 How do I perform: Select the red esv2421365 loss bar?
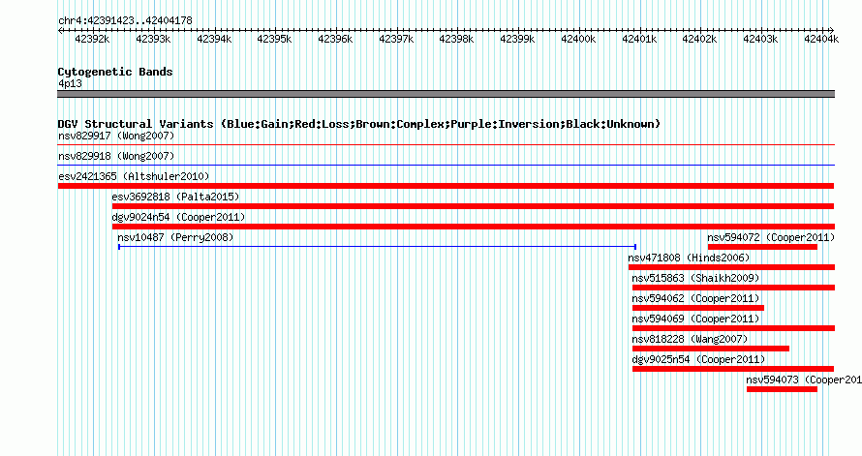pos(446,186)
